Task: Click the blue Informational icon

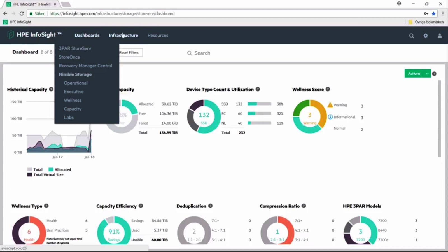Action: 330,117
